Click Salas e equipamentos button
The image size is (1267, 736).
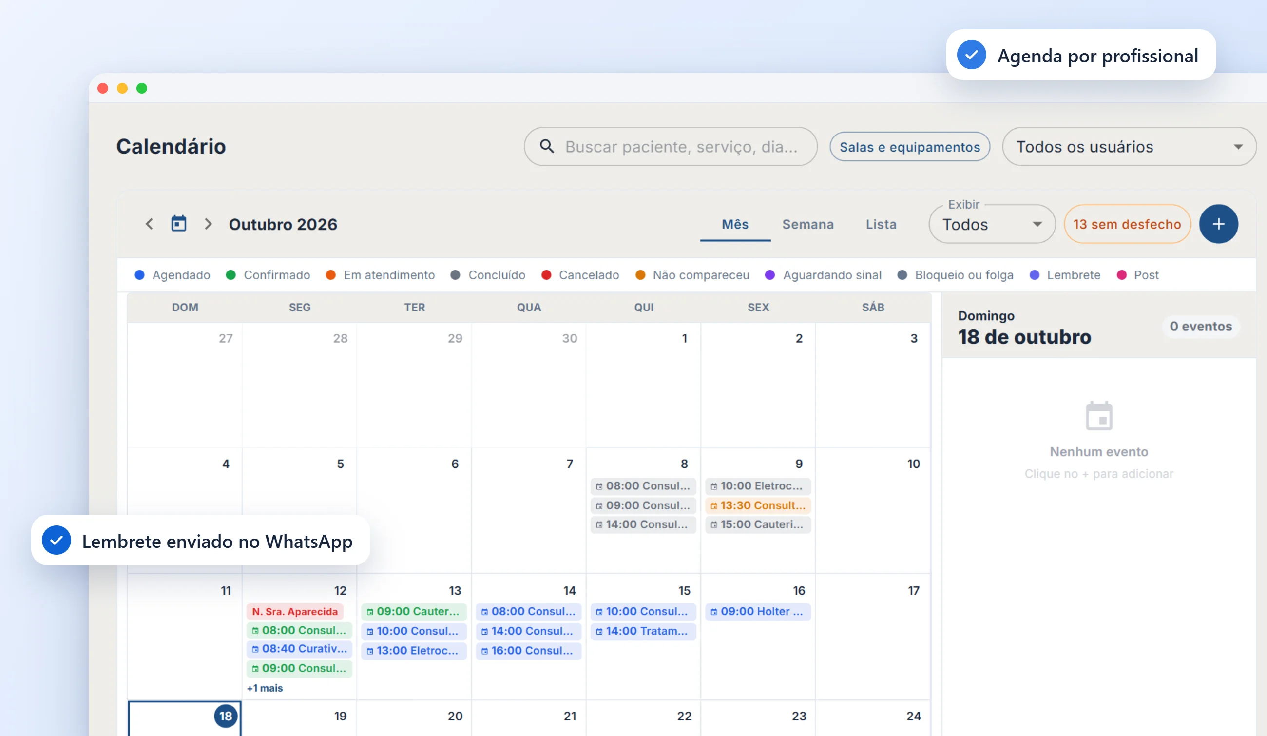click(909, 147)
